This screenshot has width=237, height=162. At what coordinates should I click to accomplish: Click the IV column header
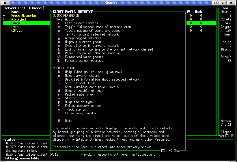pos(189,12)
